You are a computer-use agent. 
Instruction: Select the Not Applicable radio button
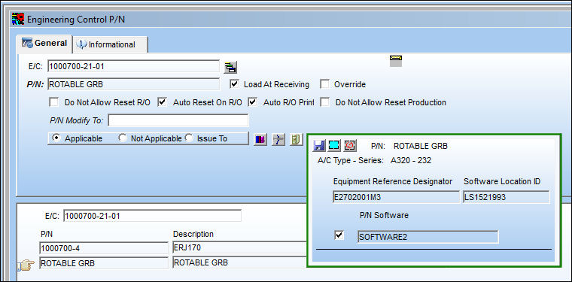click(x=123, y=138)
